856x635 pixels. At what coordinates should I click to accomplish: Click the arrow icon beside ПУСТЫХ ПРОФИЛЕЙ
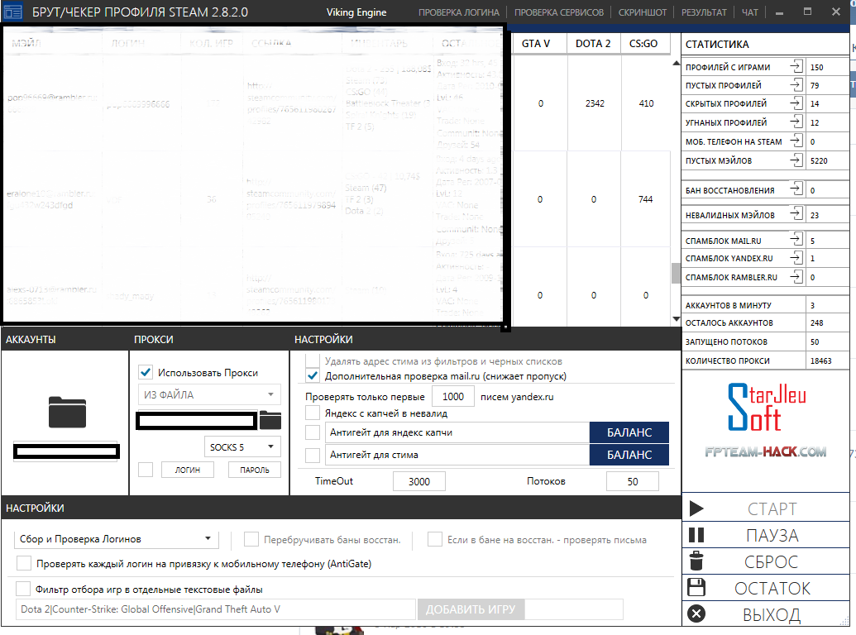click(x=796, y=84)
